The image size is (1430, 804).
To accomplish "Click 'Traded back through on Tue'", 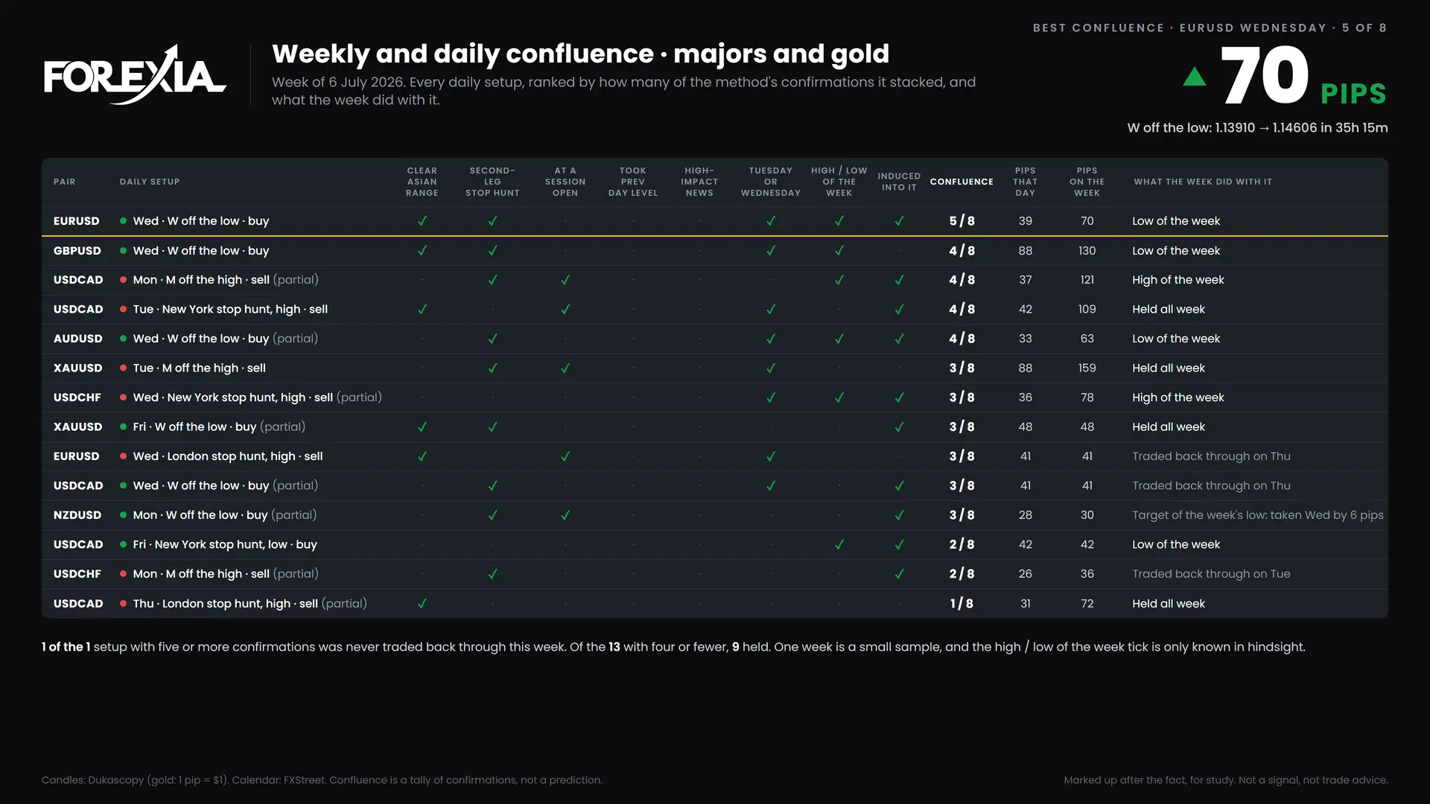I will coord(1211,574).
